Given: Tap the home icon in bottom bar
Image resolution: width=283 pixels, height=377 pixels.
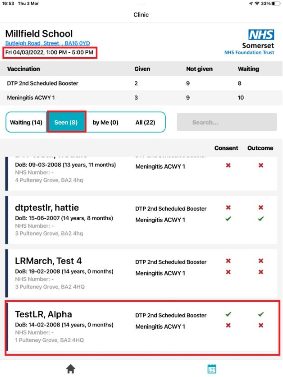Looking at the screenshot, I should tap(70, 369).
